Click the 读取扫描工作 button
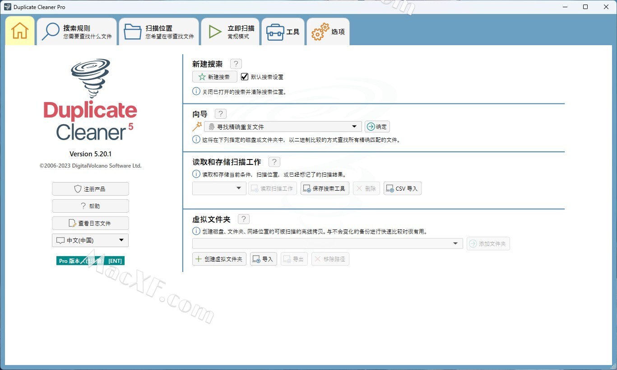617x370 pixels. (x=273, y=188)
